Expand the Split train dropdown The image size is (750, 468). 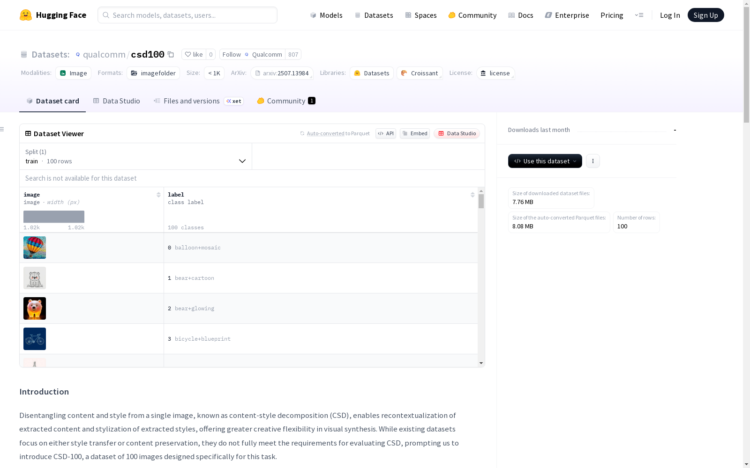pos(136,156)
